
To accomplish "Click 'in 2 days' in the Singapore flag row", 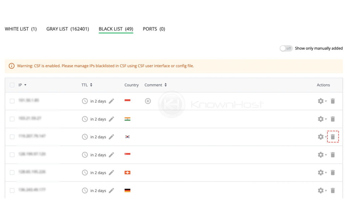I will coord(98,155).
